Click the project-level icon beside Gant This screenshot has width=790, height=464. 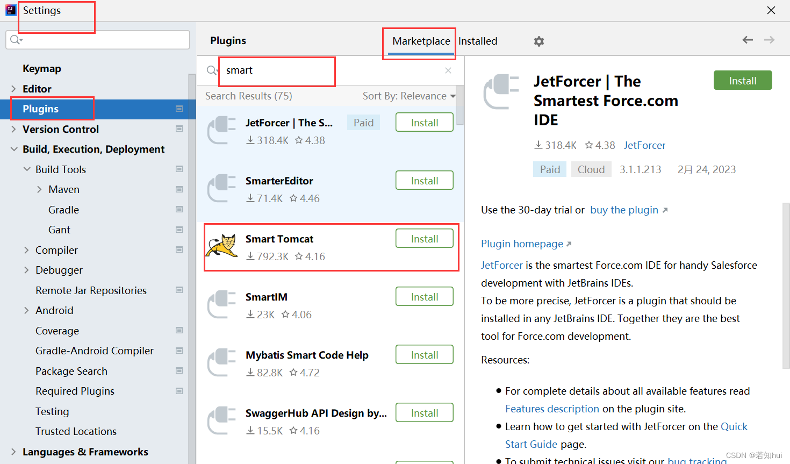point(179,230)
